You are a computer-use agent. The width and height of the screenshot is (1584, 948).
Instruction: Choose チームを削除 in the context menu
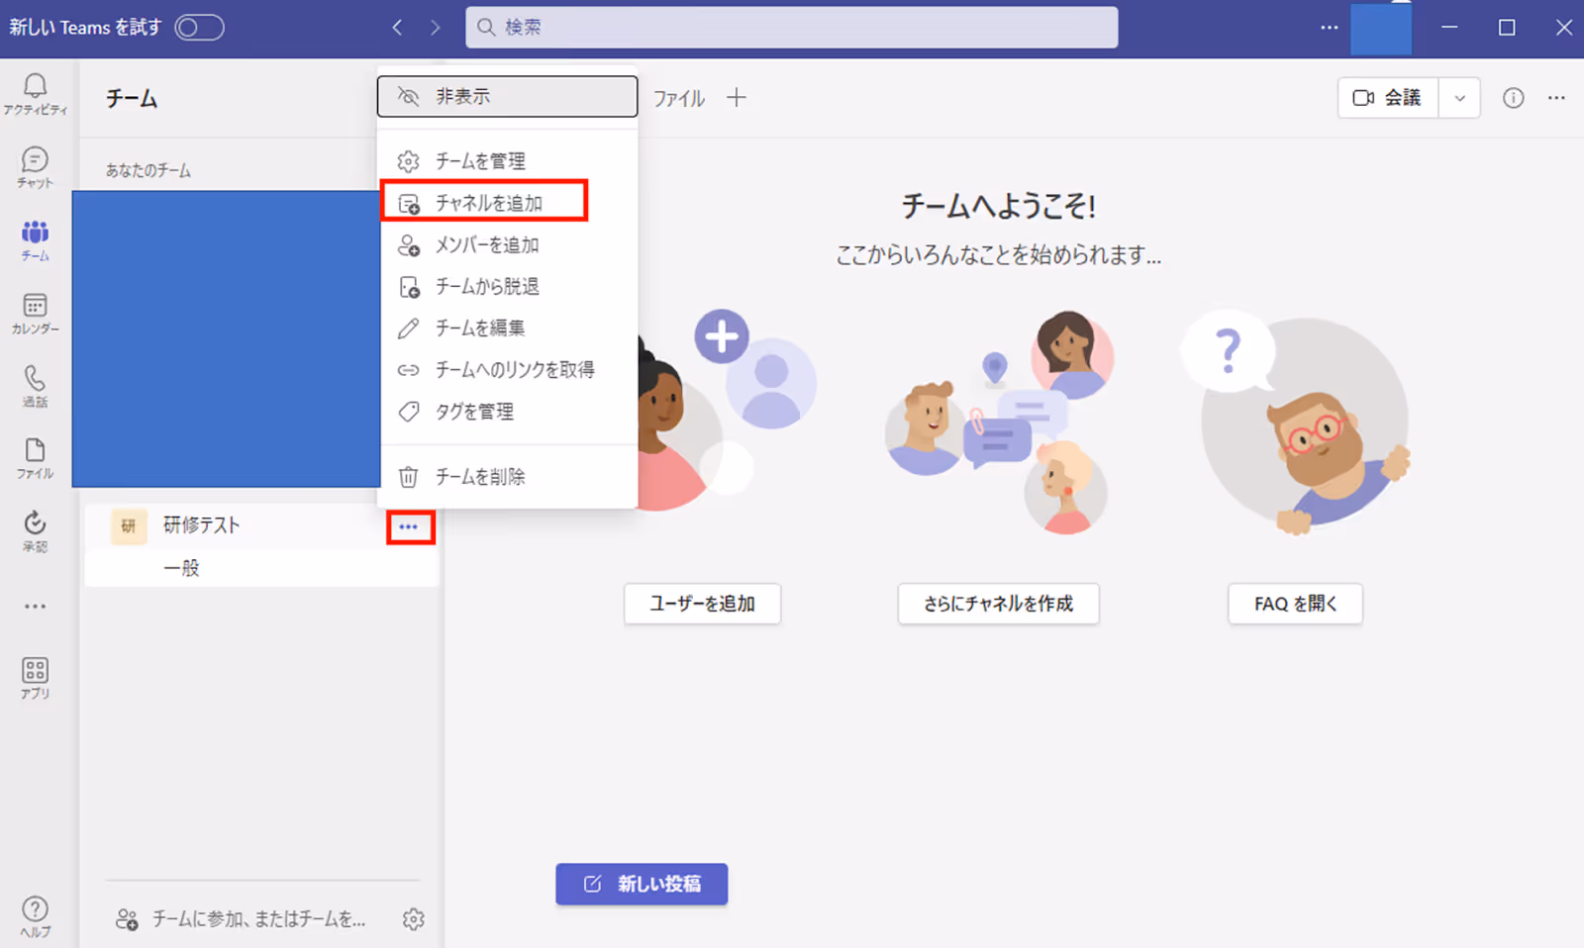[x=507, y=476]
